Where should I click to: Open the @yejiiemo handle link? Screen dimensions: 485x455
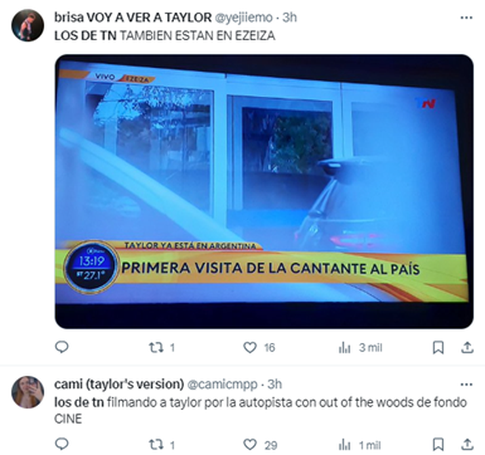[x=243, y=18]
